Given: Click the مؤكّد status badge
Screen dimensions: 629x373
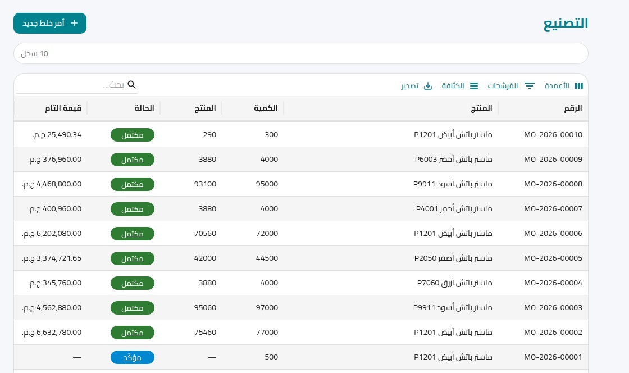Looking at the screenshot, I should click(x=133, y=357).
